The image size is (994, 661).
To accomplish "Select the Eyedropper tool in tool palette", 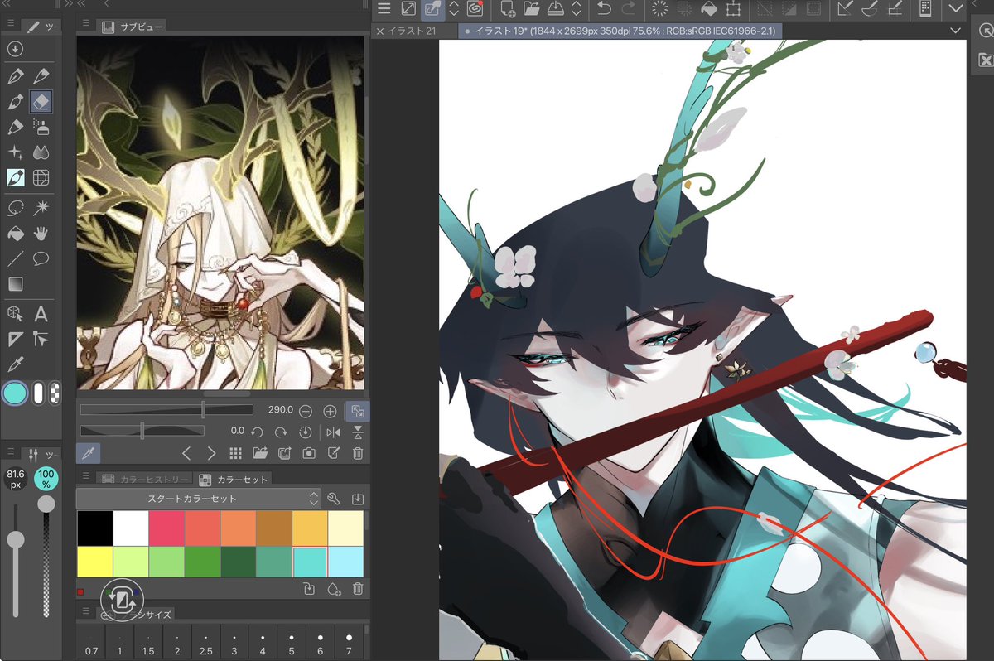I will [15, 364].
